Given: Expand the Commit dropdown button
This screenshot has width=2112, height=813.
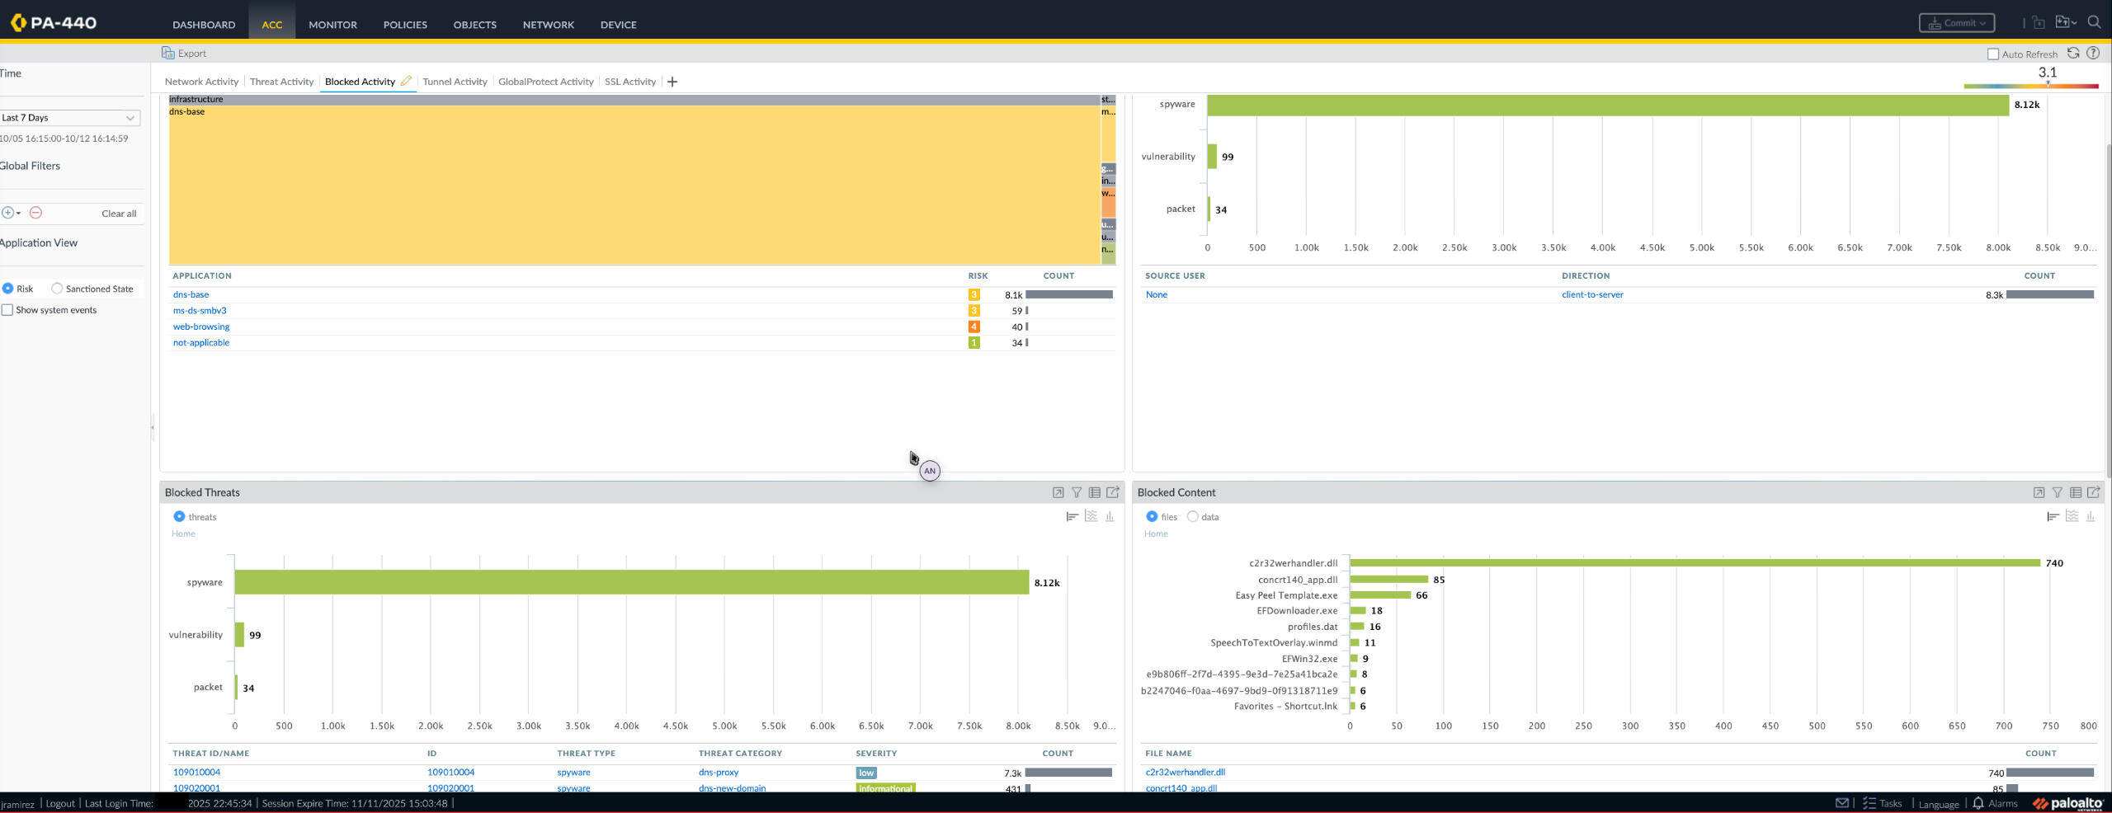Looking at the screenshot, I should coord(1956,23).
